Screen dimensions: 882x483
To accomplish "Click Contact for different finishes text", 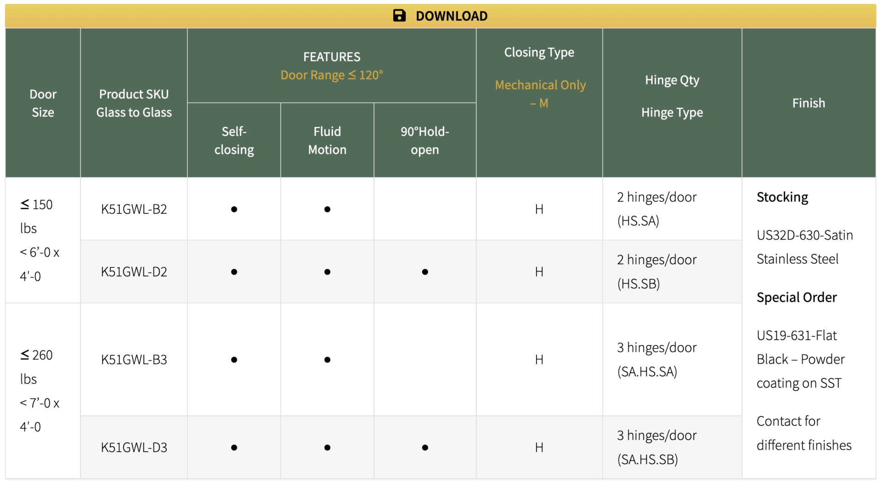I will click(x=804, y=433).
